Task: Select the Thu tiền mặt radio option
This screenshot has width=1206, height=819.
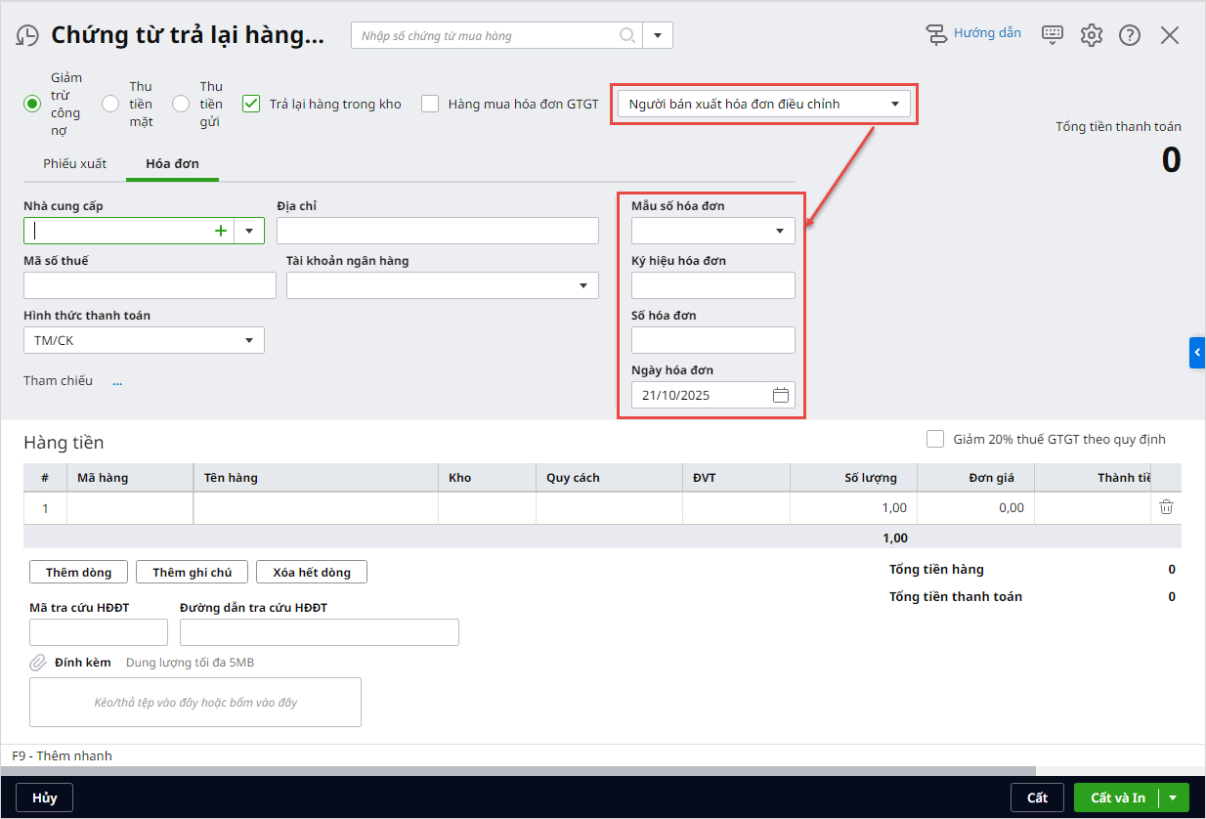Action: point(110,104)
